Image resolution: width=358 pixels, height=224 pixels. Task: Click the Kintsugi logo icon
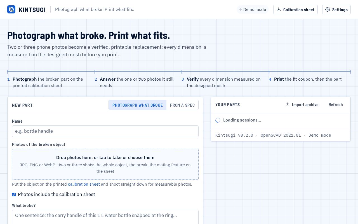pos(11,10)
